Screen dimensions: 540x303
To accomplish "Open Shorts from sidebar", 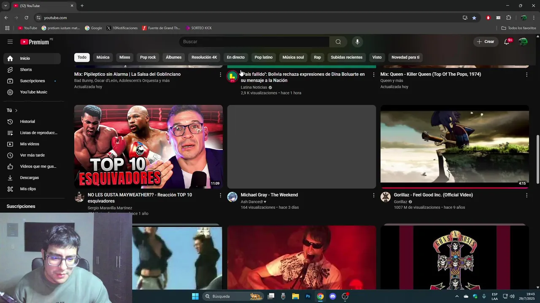I will 32,69.
